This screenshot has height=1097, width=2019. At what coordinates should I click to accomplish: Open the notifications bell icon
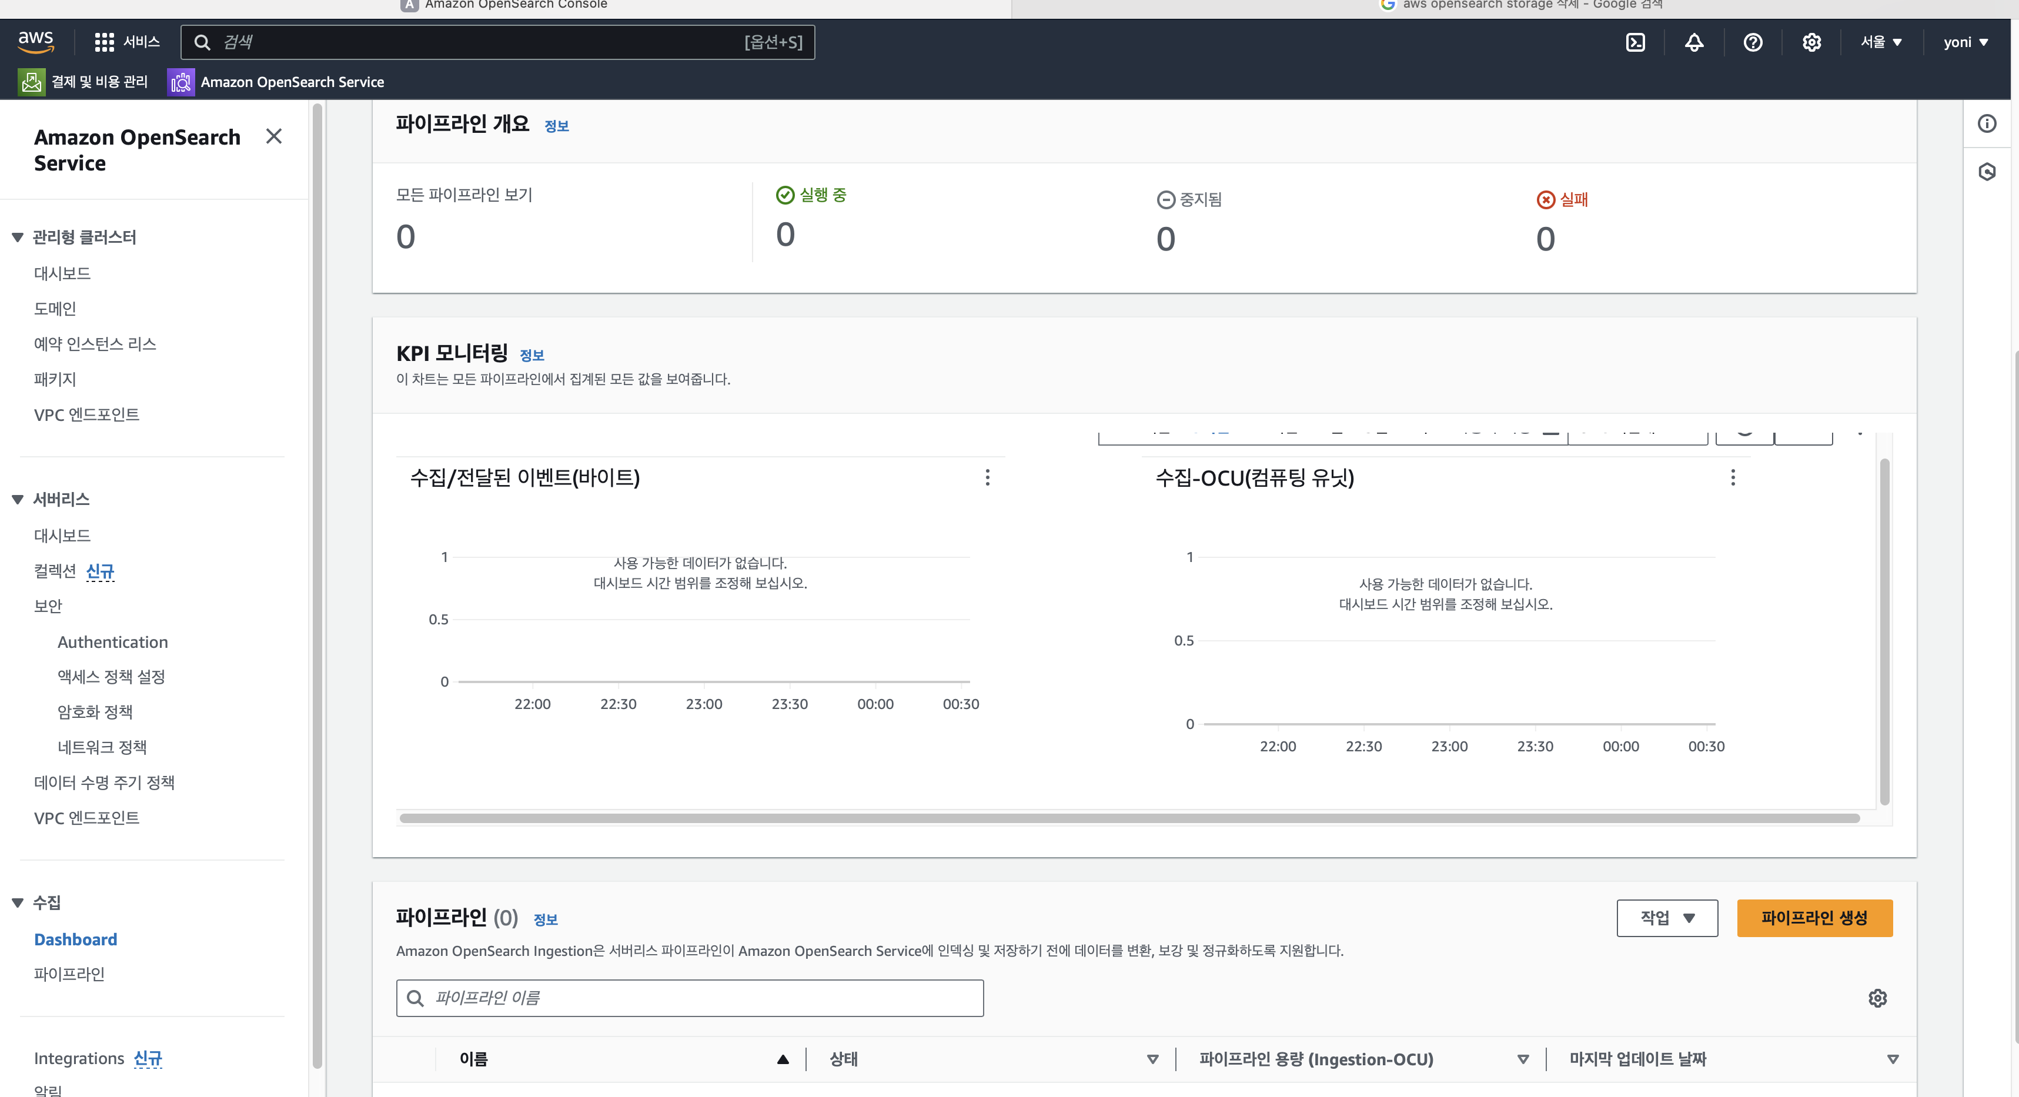click(x=1694, y=42)
